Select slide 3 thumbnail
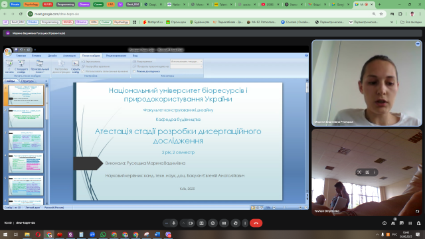The width and height of the screenshot is (425, 239). [26, 141]
